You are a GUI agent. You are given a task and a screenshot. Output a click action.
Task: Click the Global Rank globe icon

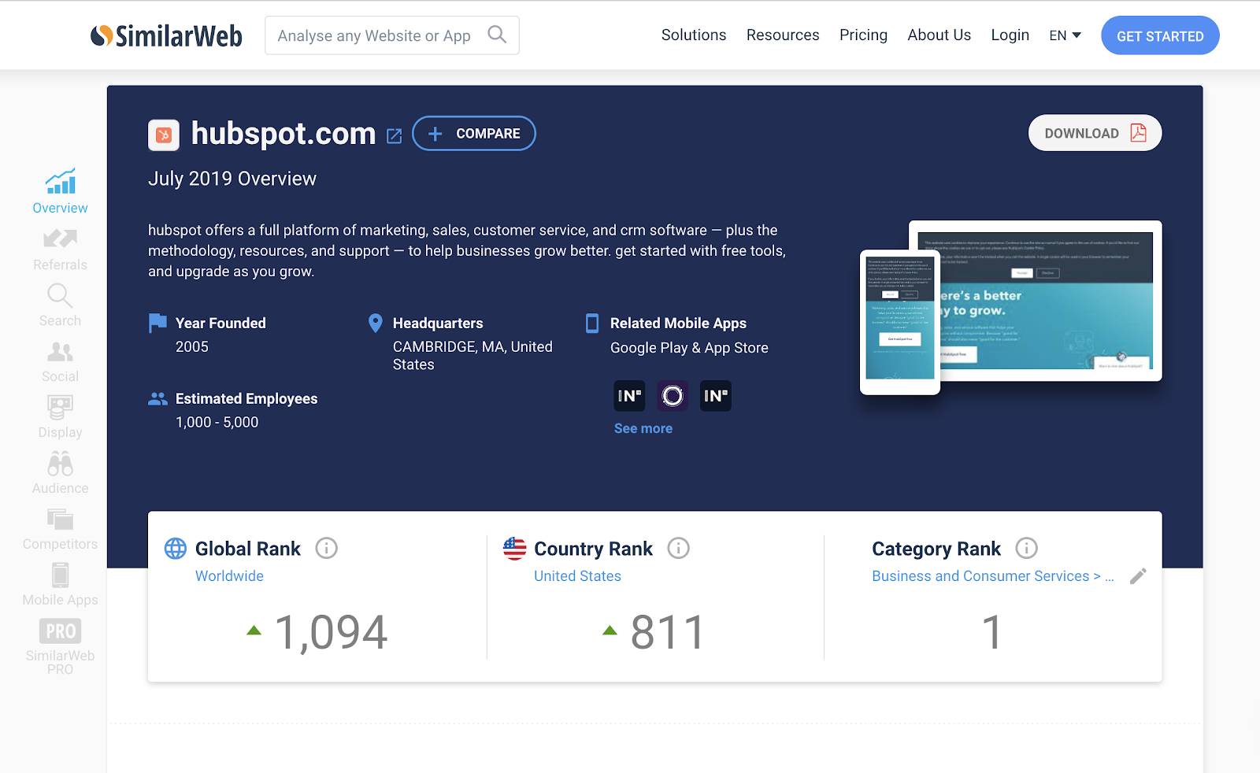(176, 548)
